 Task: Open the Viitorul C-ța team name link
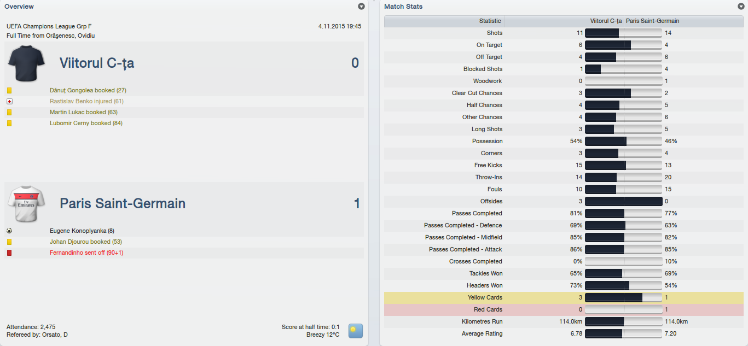(x=97, y=63)
